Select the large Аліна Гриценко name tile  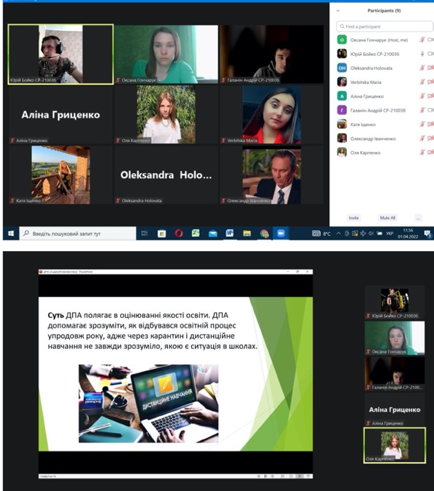[61, 114]
